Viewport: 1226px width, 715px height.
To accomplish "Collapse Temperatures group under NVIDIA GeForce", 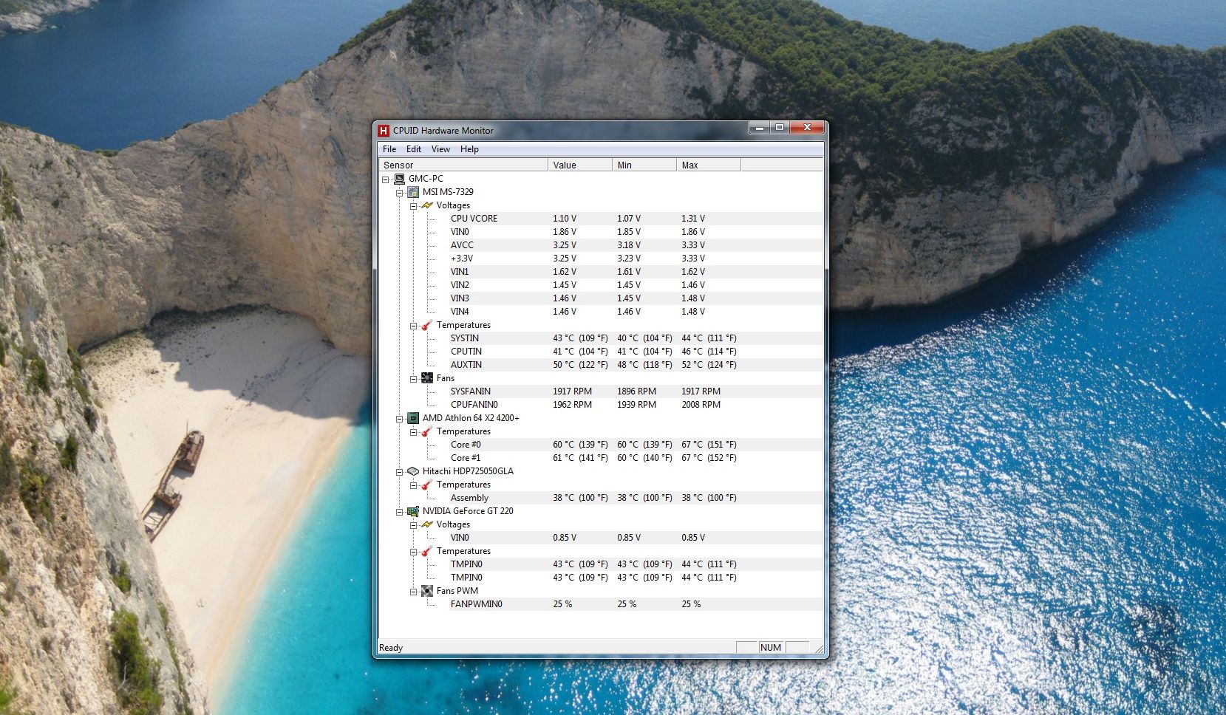I will [x=414, y=552].
